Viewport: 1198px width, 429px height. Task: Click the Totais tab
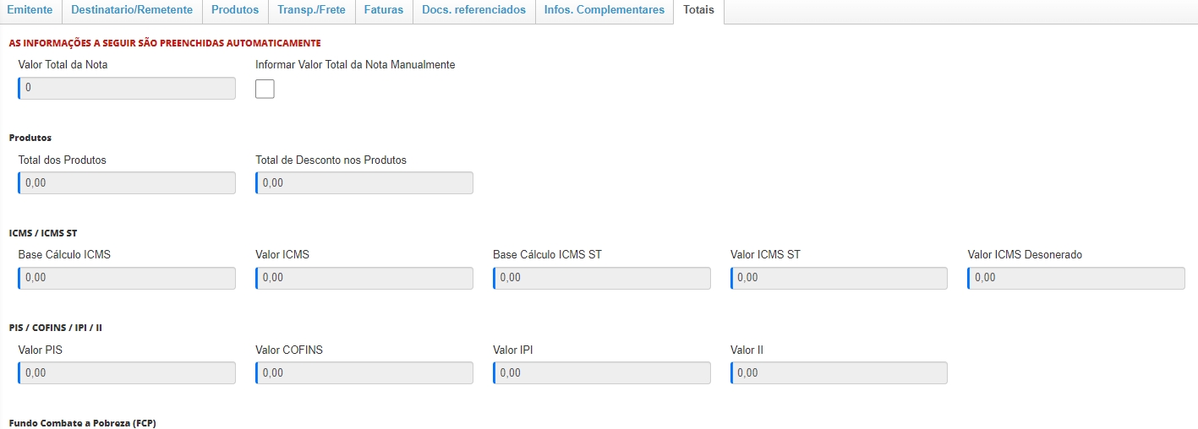[698, 10]
